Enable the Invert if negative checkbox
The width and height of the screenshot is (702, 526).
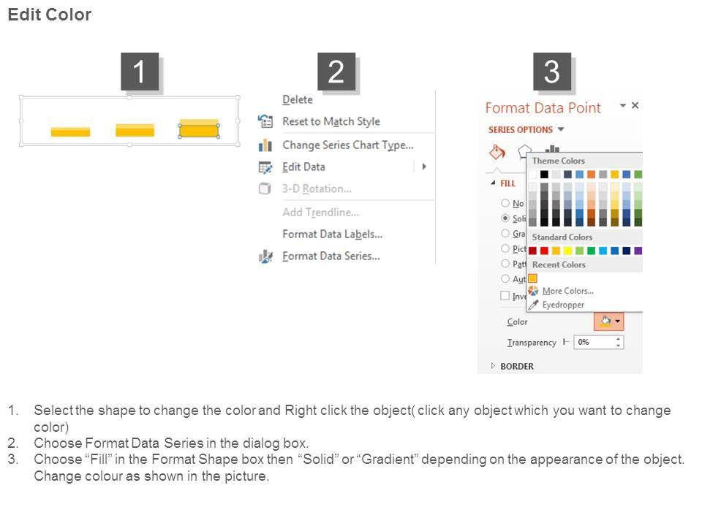pyautogui.click(x=505, y=296)
